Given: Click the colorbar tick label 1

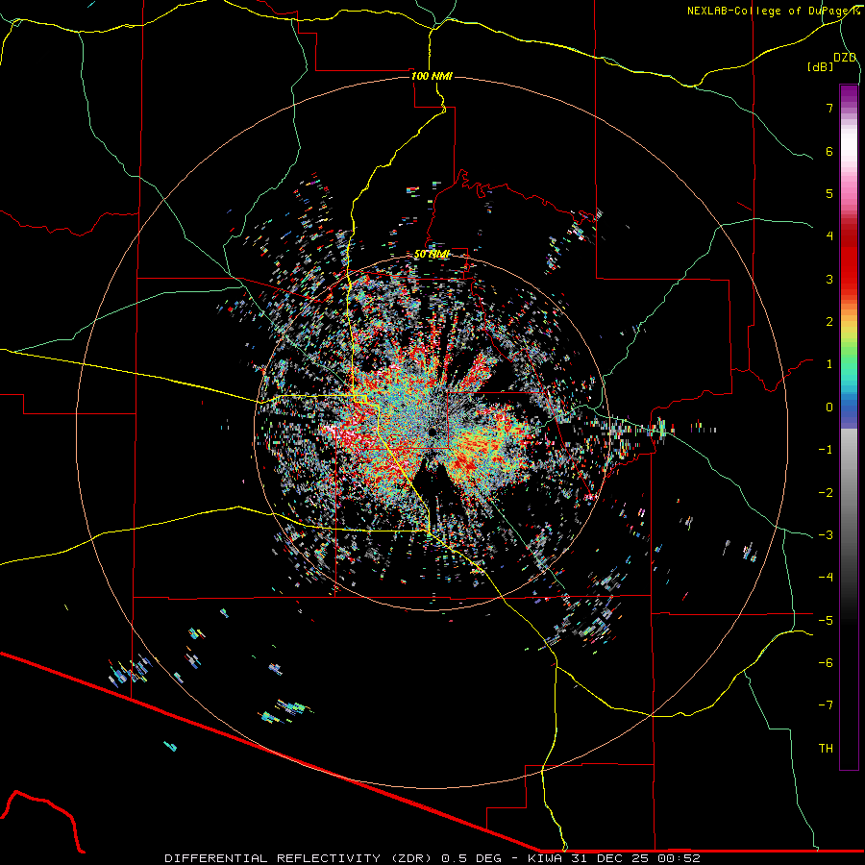Looking at the screenshot, I should tap(829, 364).
